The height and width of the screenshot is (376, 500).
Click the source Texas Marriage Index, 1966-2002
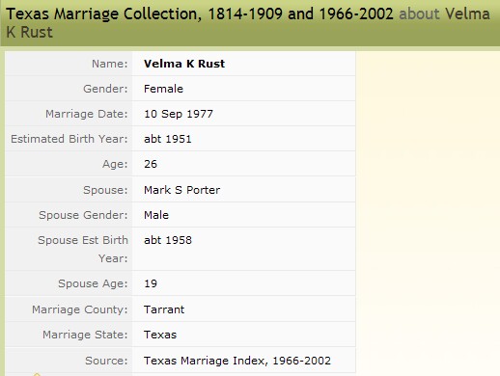[x=237, y=361]
